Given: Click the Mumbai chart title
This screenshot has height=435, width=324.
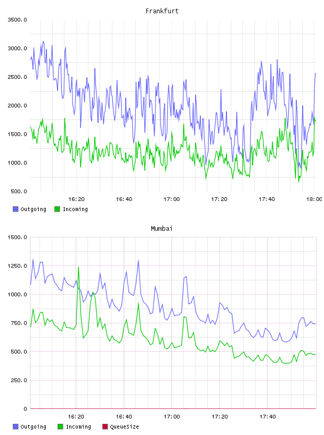Looking at the screenshot, I should tap(161, 229).
